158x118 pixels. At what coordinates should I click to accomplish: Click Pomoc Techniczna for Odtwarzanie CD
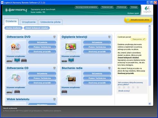(42, 78)
